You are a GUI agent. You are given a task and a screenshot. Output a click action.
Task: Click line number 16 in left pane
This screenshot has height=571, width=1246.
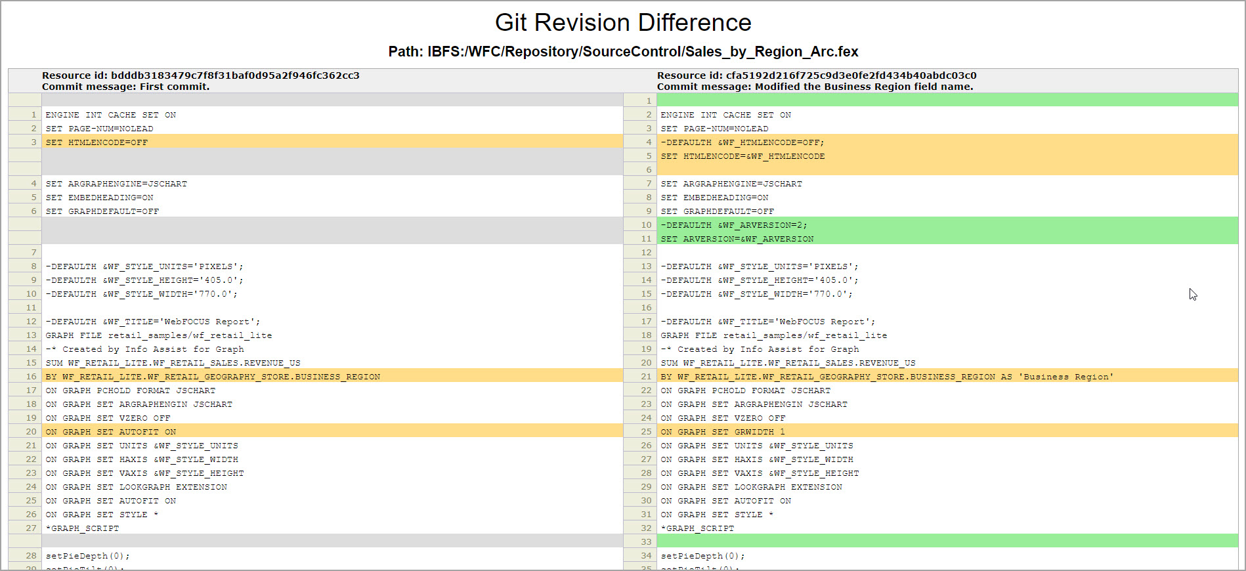31,377
